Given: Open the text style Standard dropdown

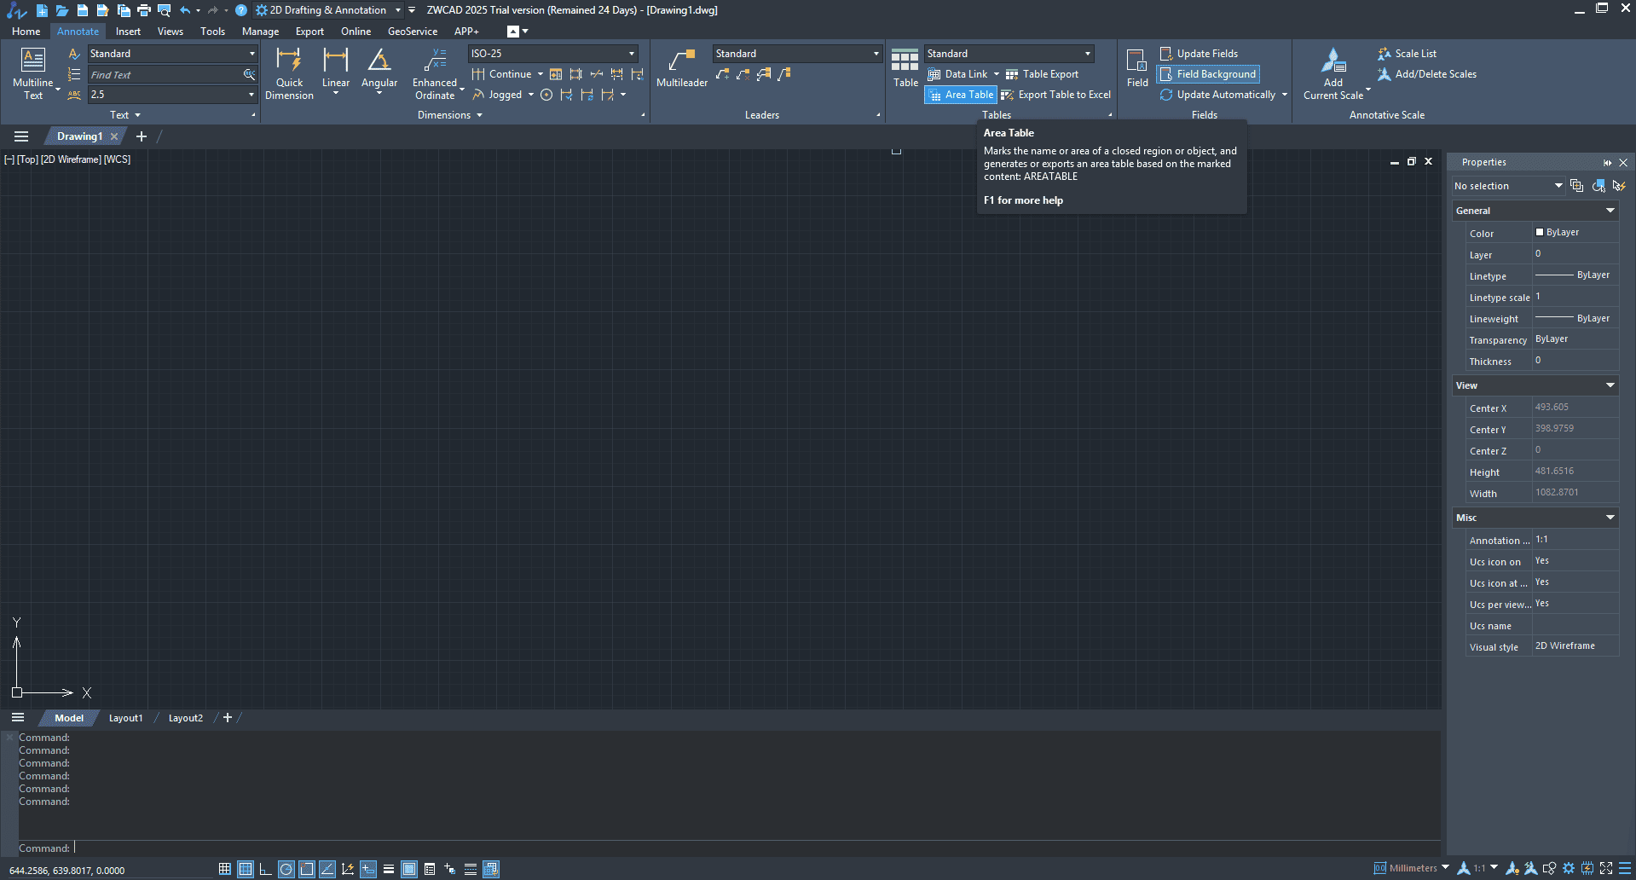Looking at the screenshot, I should [x=172, y=54].
